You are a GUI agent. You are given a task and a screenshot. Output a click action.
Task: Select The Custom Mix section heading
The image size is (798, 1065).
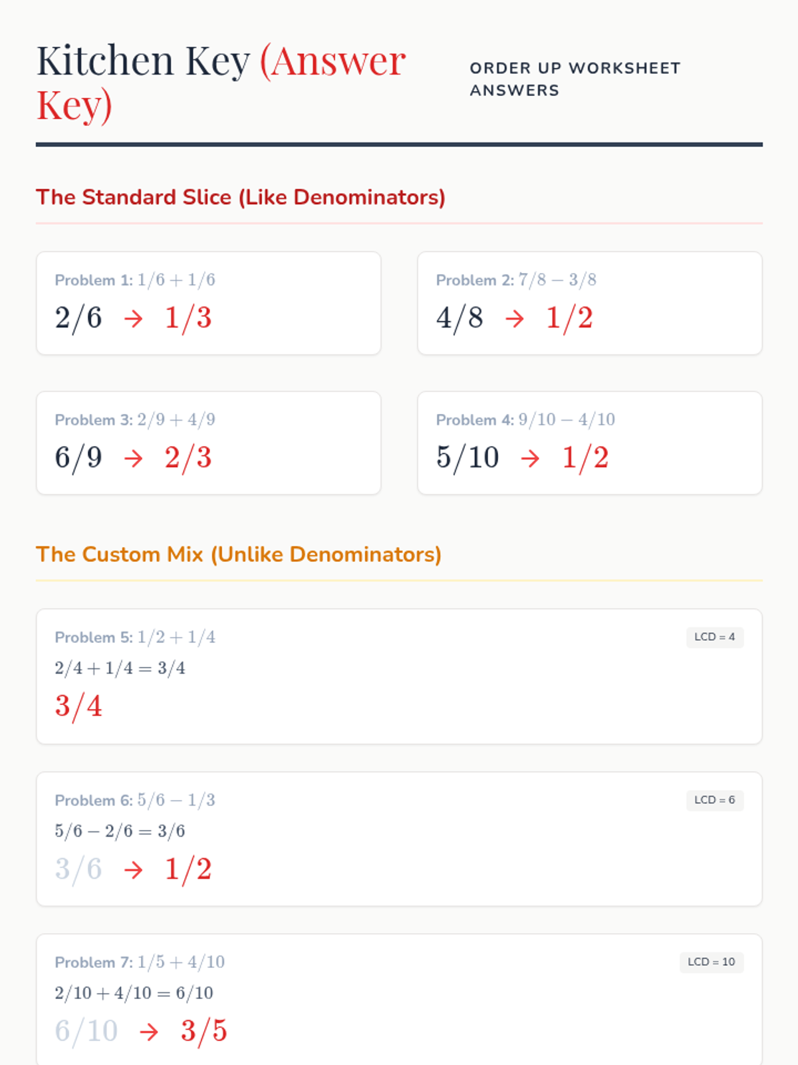(x=238, y=554)
